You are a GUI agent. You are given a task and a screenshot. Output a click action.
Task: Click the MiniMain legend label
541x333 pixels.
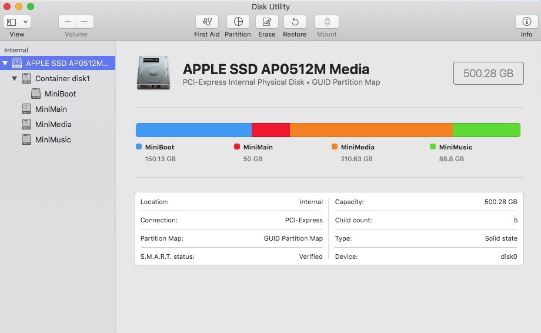coord(258,147)
